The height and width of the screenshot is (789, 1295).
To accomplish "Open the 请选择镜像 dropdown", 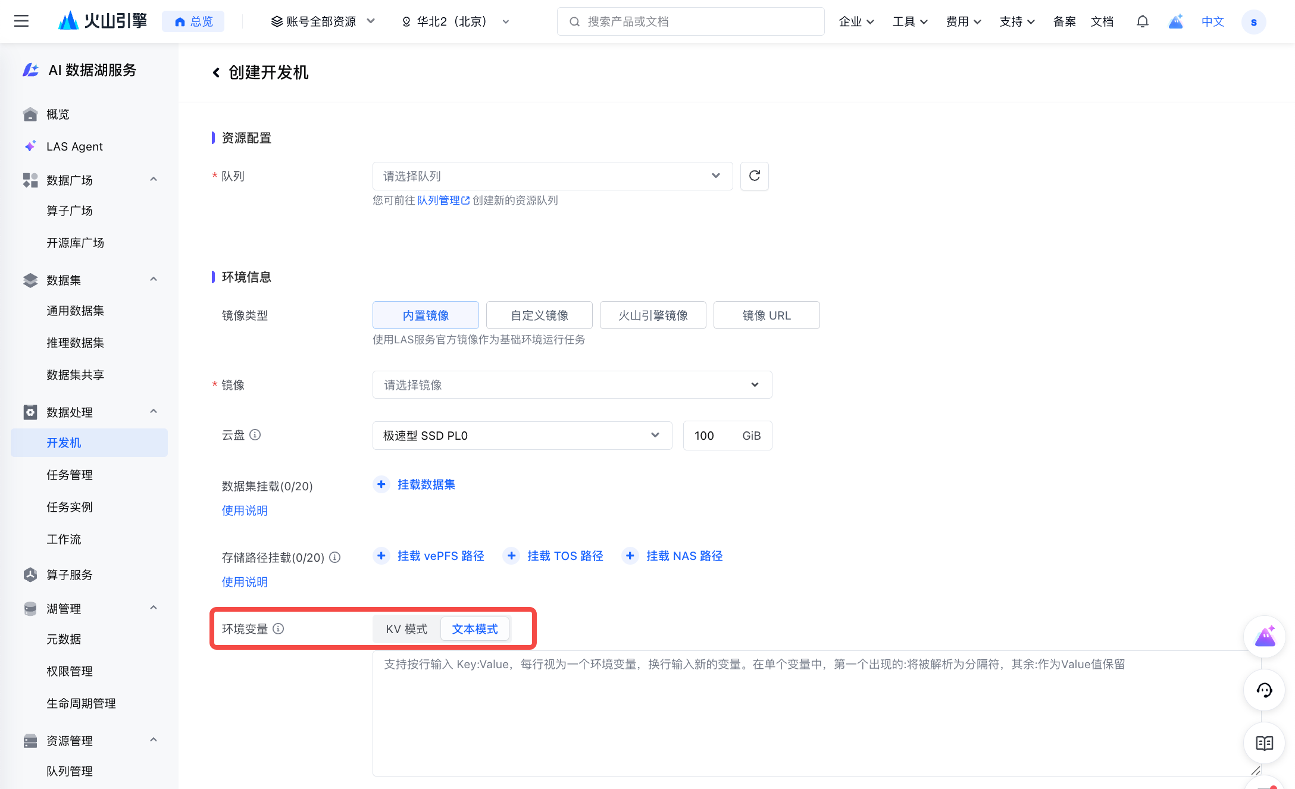I will click(x=571, y=385).
